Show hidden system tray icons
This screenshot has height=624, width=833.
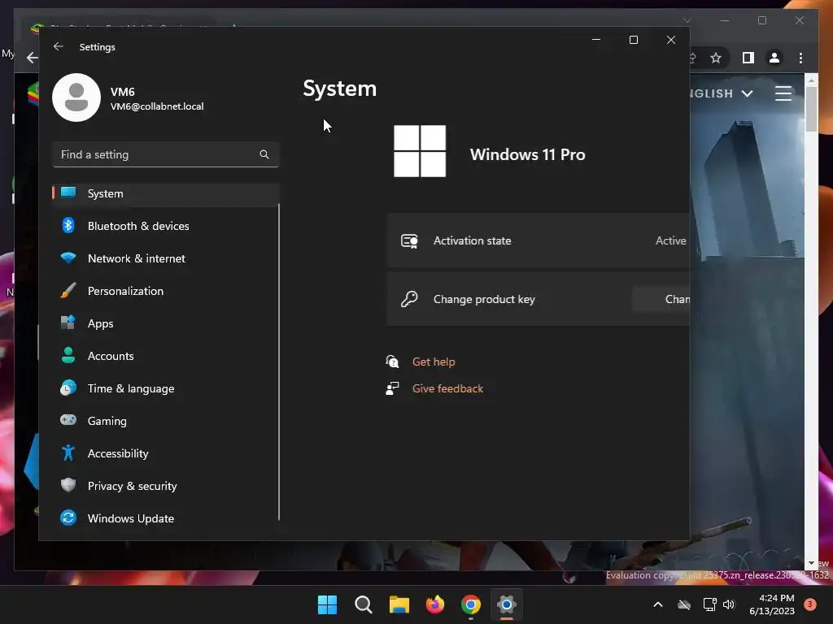tap(657, 604)
